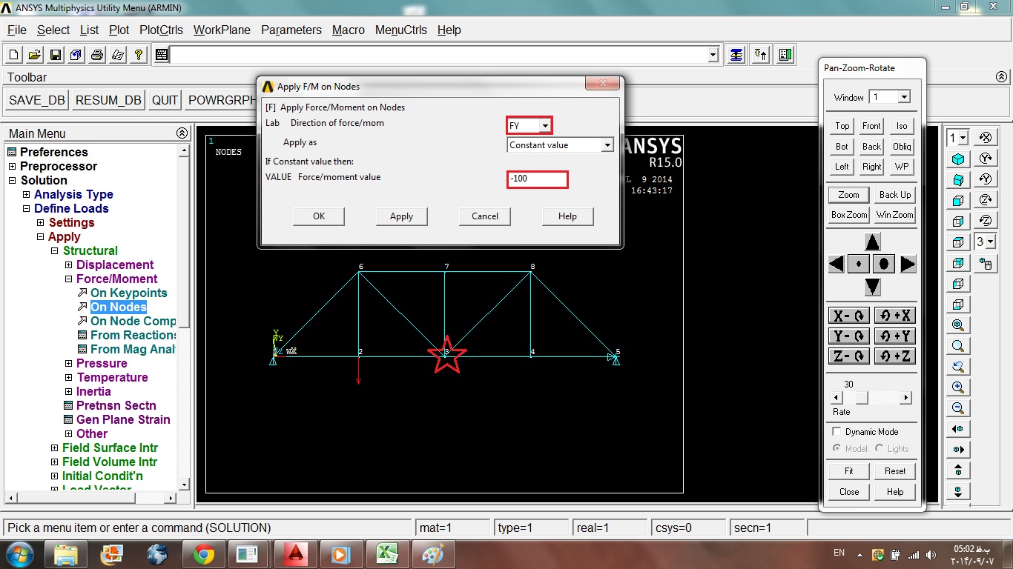Open direction of force FY dropdown
1013x569 pixels.
544,126
